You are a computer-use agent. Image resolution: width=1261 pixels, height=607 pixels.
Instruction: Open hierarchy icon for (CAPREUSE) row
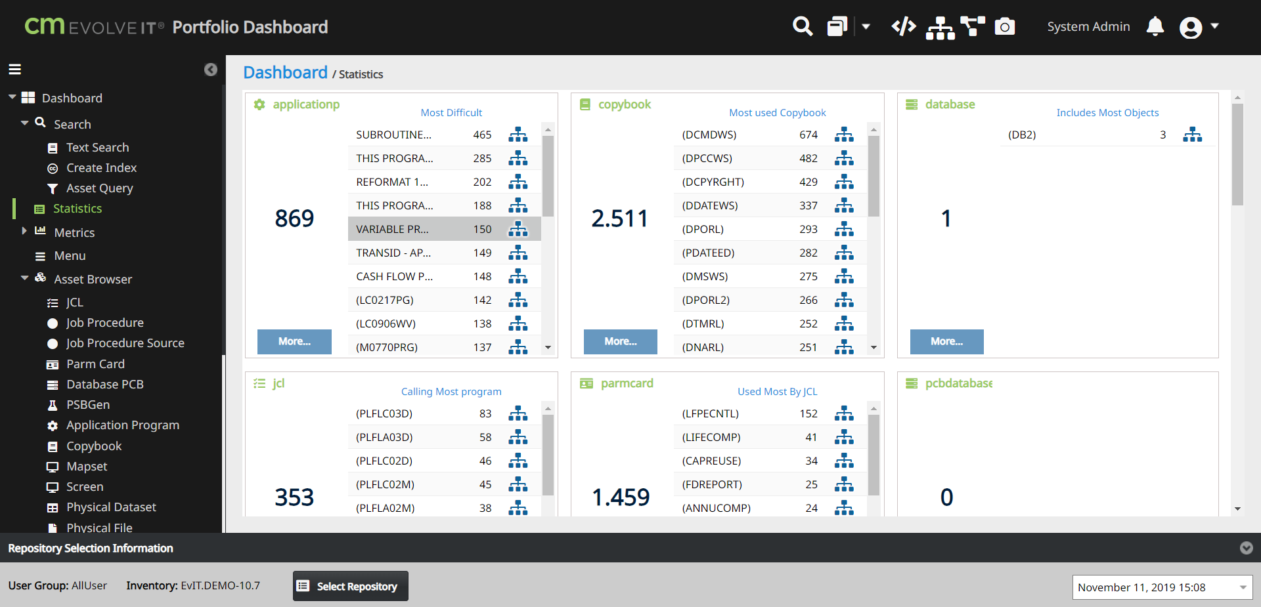click(x=844, y=461)
